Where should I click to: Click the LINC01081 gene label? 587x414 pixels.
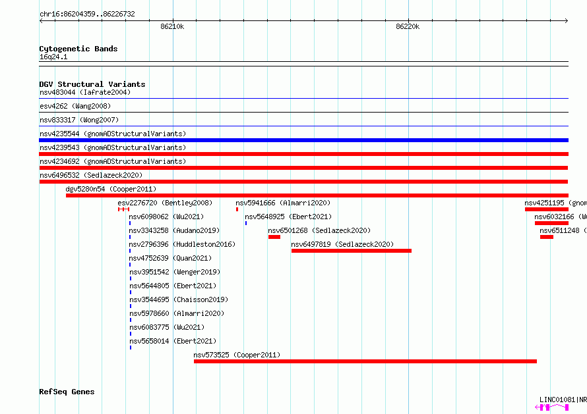coord(563,400)
